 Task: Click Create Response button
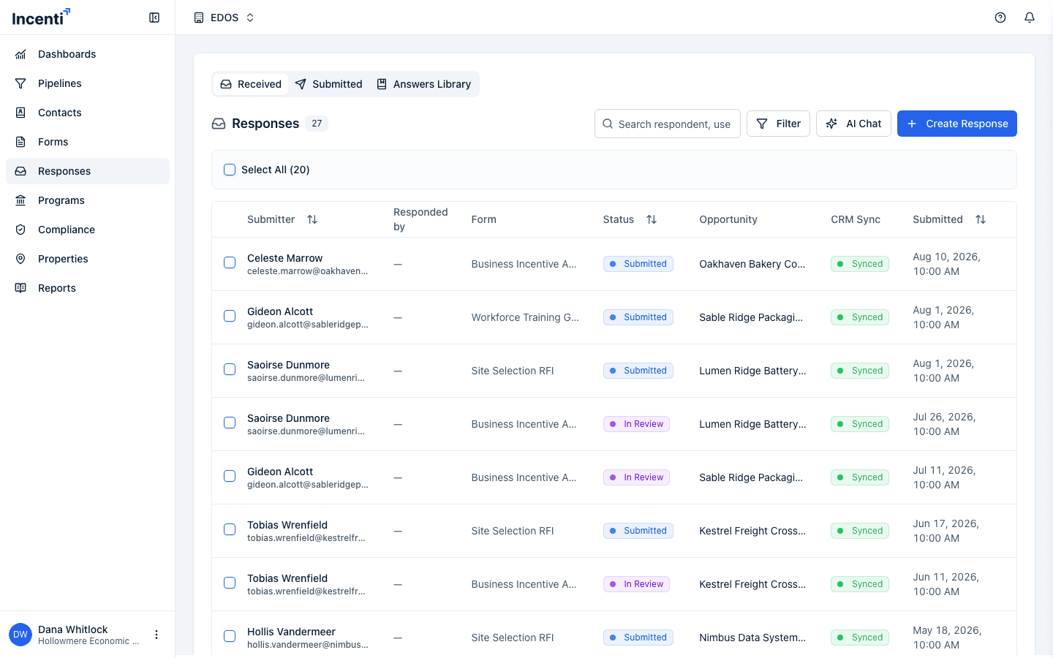957,124
